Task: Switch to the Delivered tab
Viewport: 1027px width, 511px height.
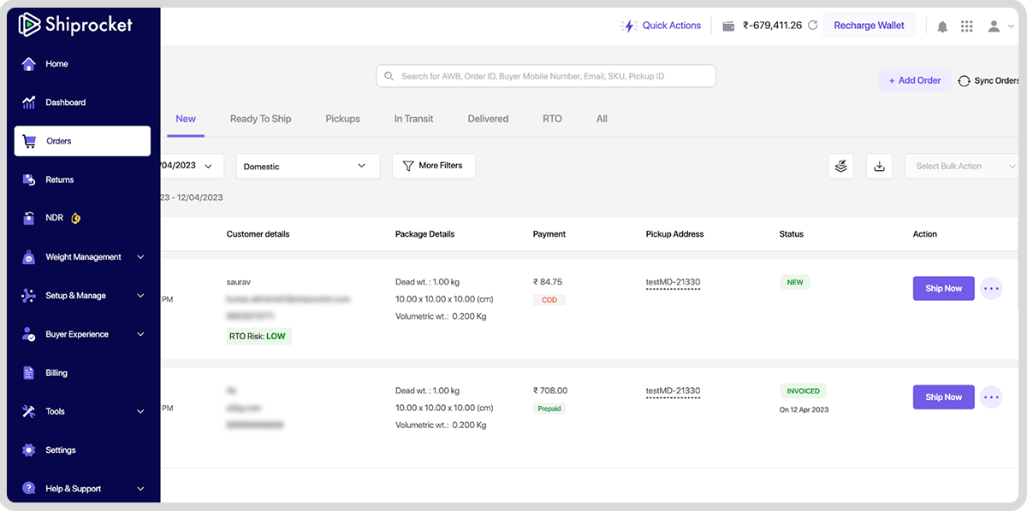Action: 489,119
